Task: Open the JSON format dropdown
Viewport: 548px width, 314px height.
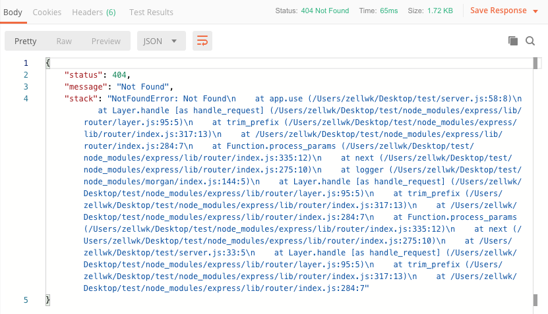Action: tap(160, 41)
